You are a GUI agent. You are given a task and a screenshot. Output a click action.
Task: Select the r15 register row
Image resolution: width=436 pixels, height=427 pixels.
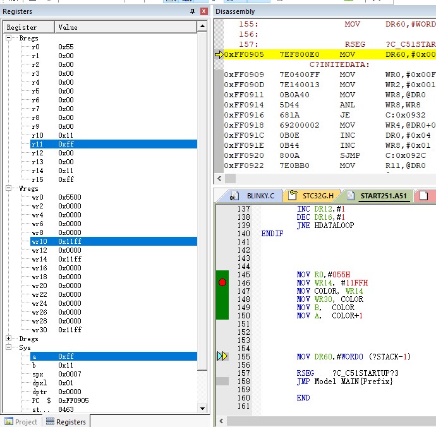[114, 179]
